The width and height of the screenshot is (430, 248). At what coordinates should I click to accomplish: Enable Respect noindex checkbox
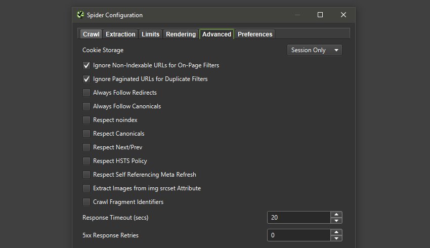point(87,120)
